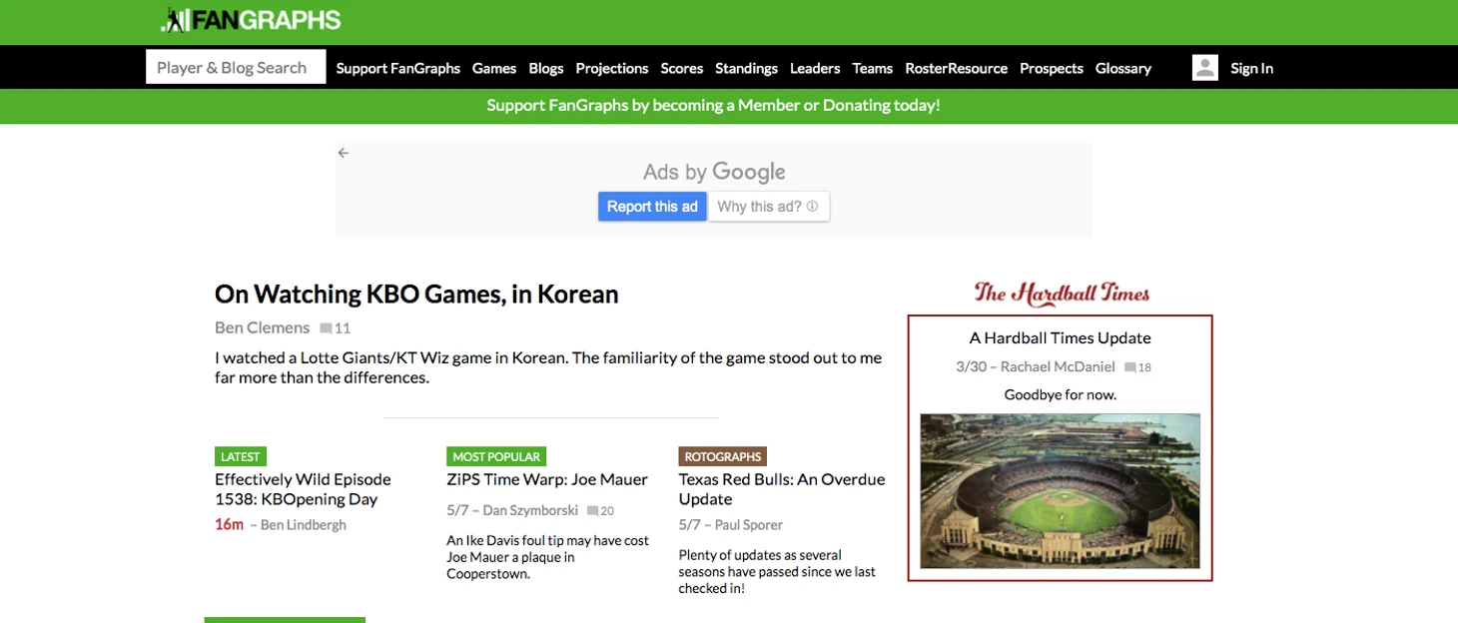Open A Hardball Times Update article

click(1061, 337)
